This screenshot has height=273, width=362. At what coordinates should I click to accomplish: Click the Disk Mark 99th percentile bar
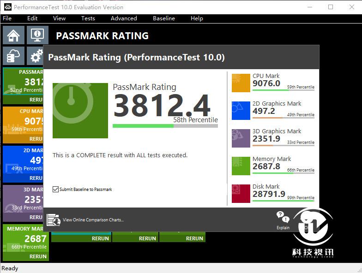click(x=284, y=201)
